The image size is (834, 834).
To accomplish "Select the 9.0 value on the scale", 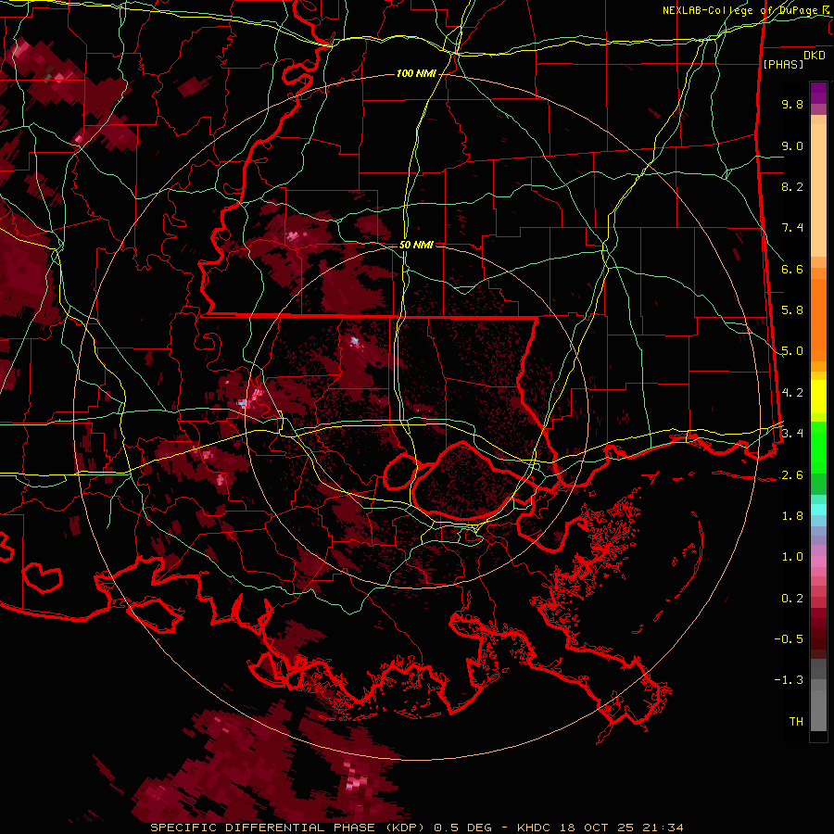I will click(792, 145).
